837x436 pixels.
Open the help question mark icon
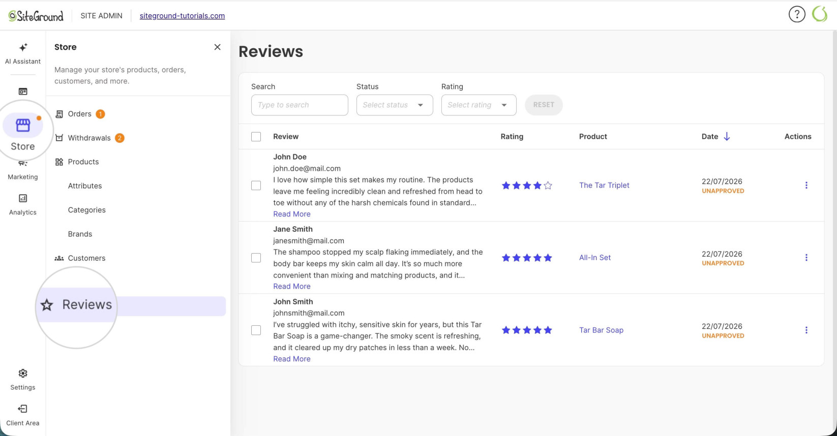click(797, 14)
